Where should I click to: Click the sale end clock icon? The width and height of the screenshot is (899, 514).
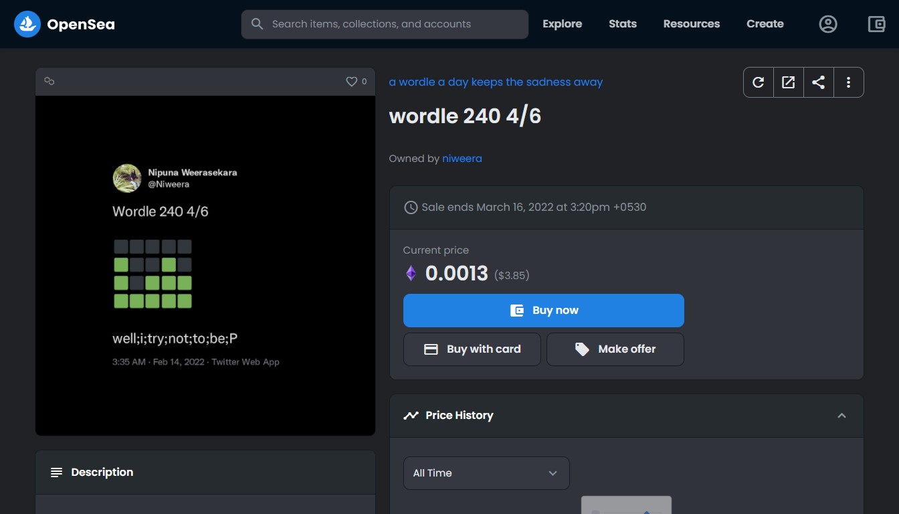coord(411,207)
